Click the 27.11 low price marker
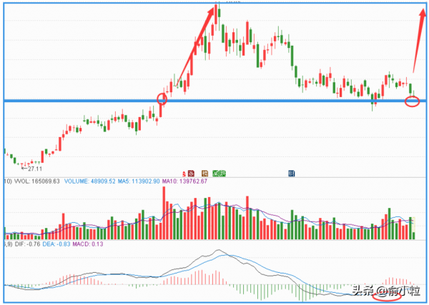Image resolution: width=429 pixels, height=305 pixels. point(32,169)
